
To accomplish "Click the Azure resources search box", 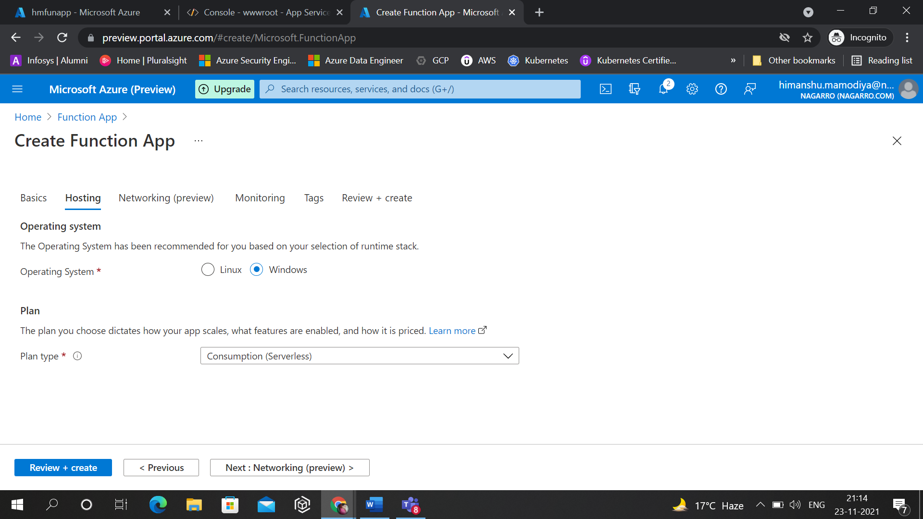I will [x=420, y=89].
